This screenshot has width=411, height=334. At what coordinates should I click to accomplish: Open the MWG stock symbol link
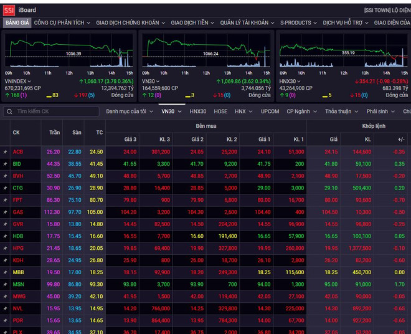click(x=18, y=297)
